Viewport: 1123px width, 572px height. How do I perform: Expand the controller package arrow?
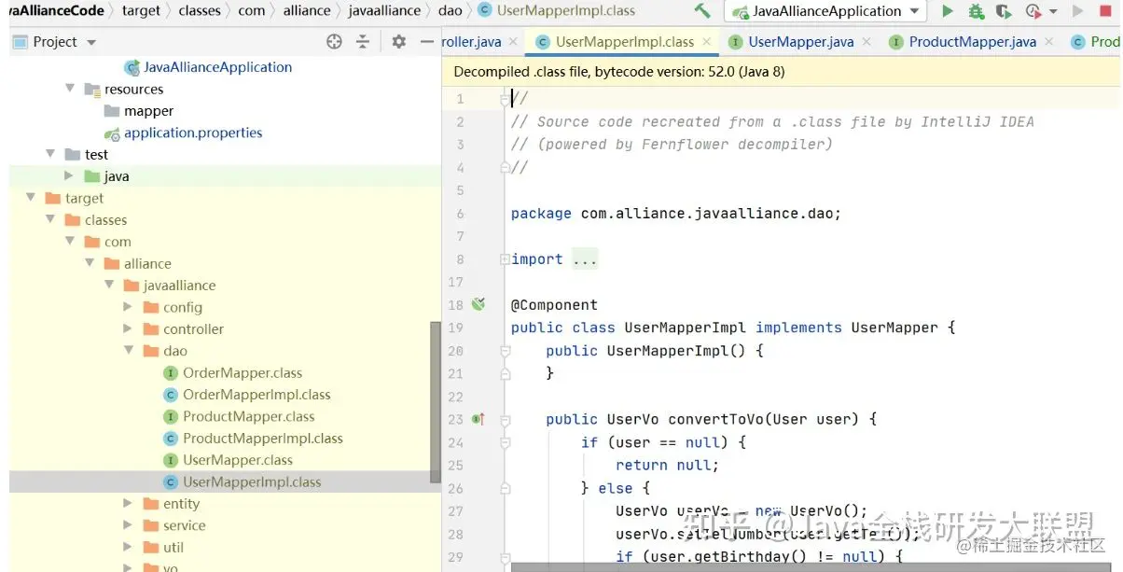tap(129, 328)
